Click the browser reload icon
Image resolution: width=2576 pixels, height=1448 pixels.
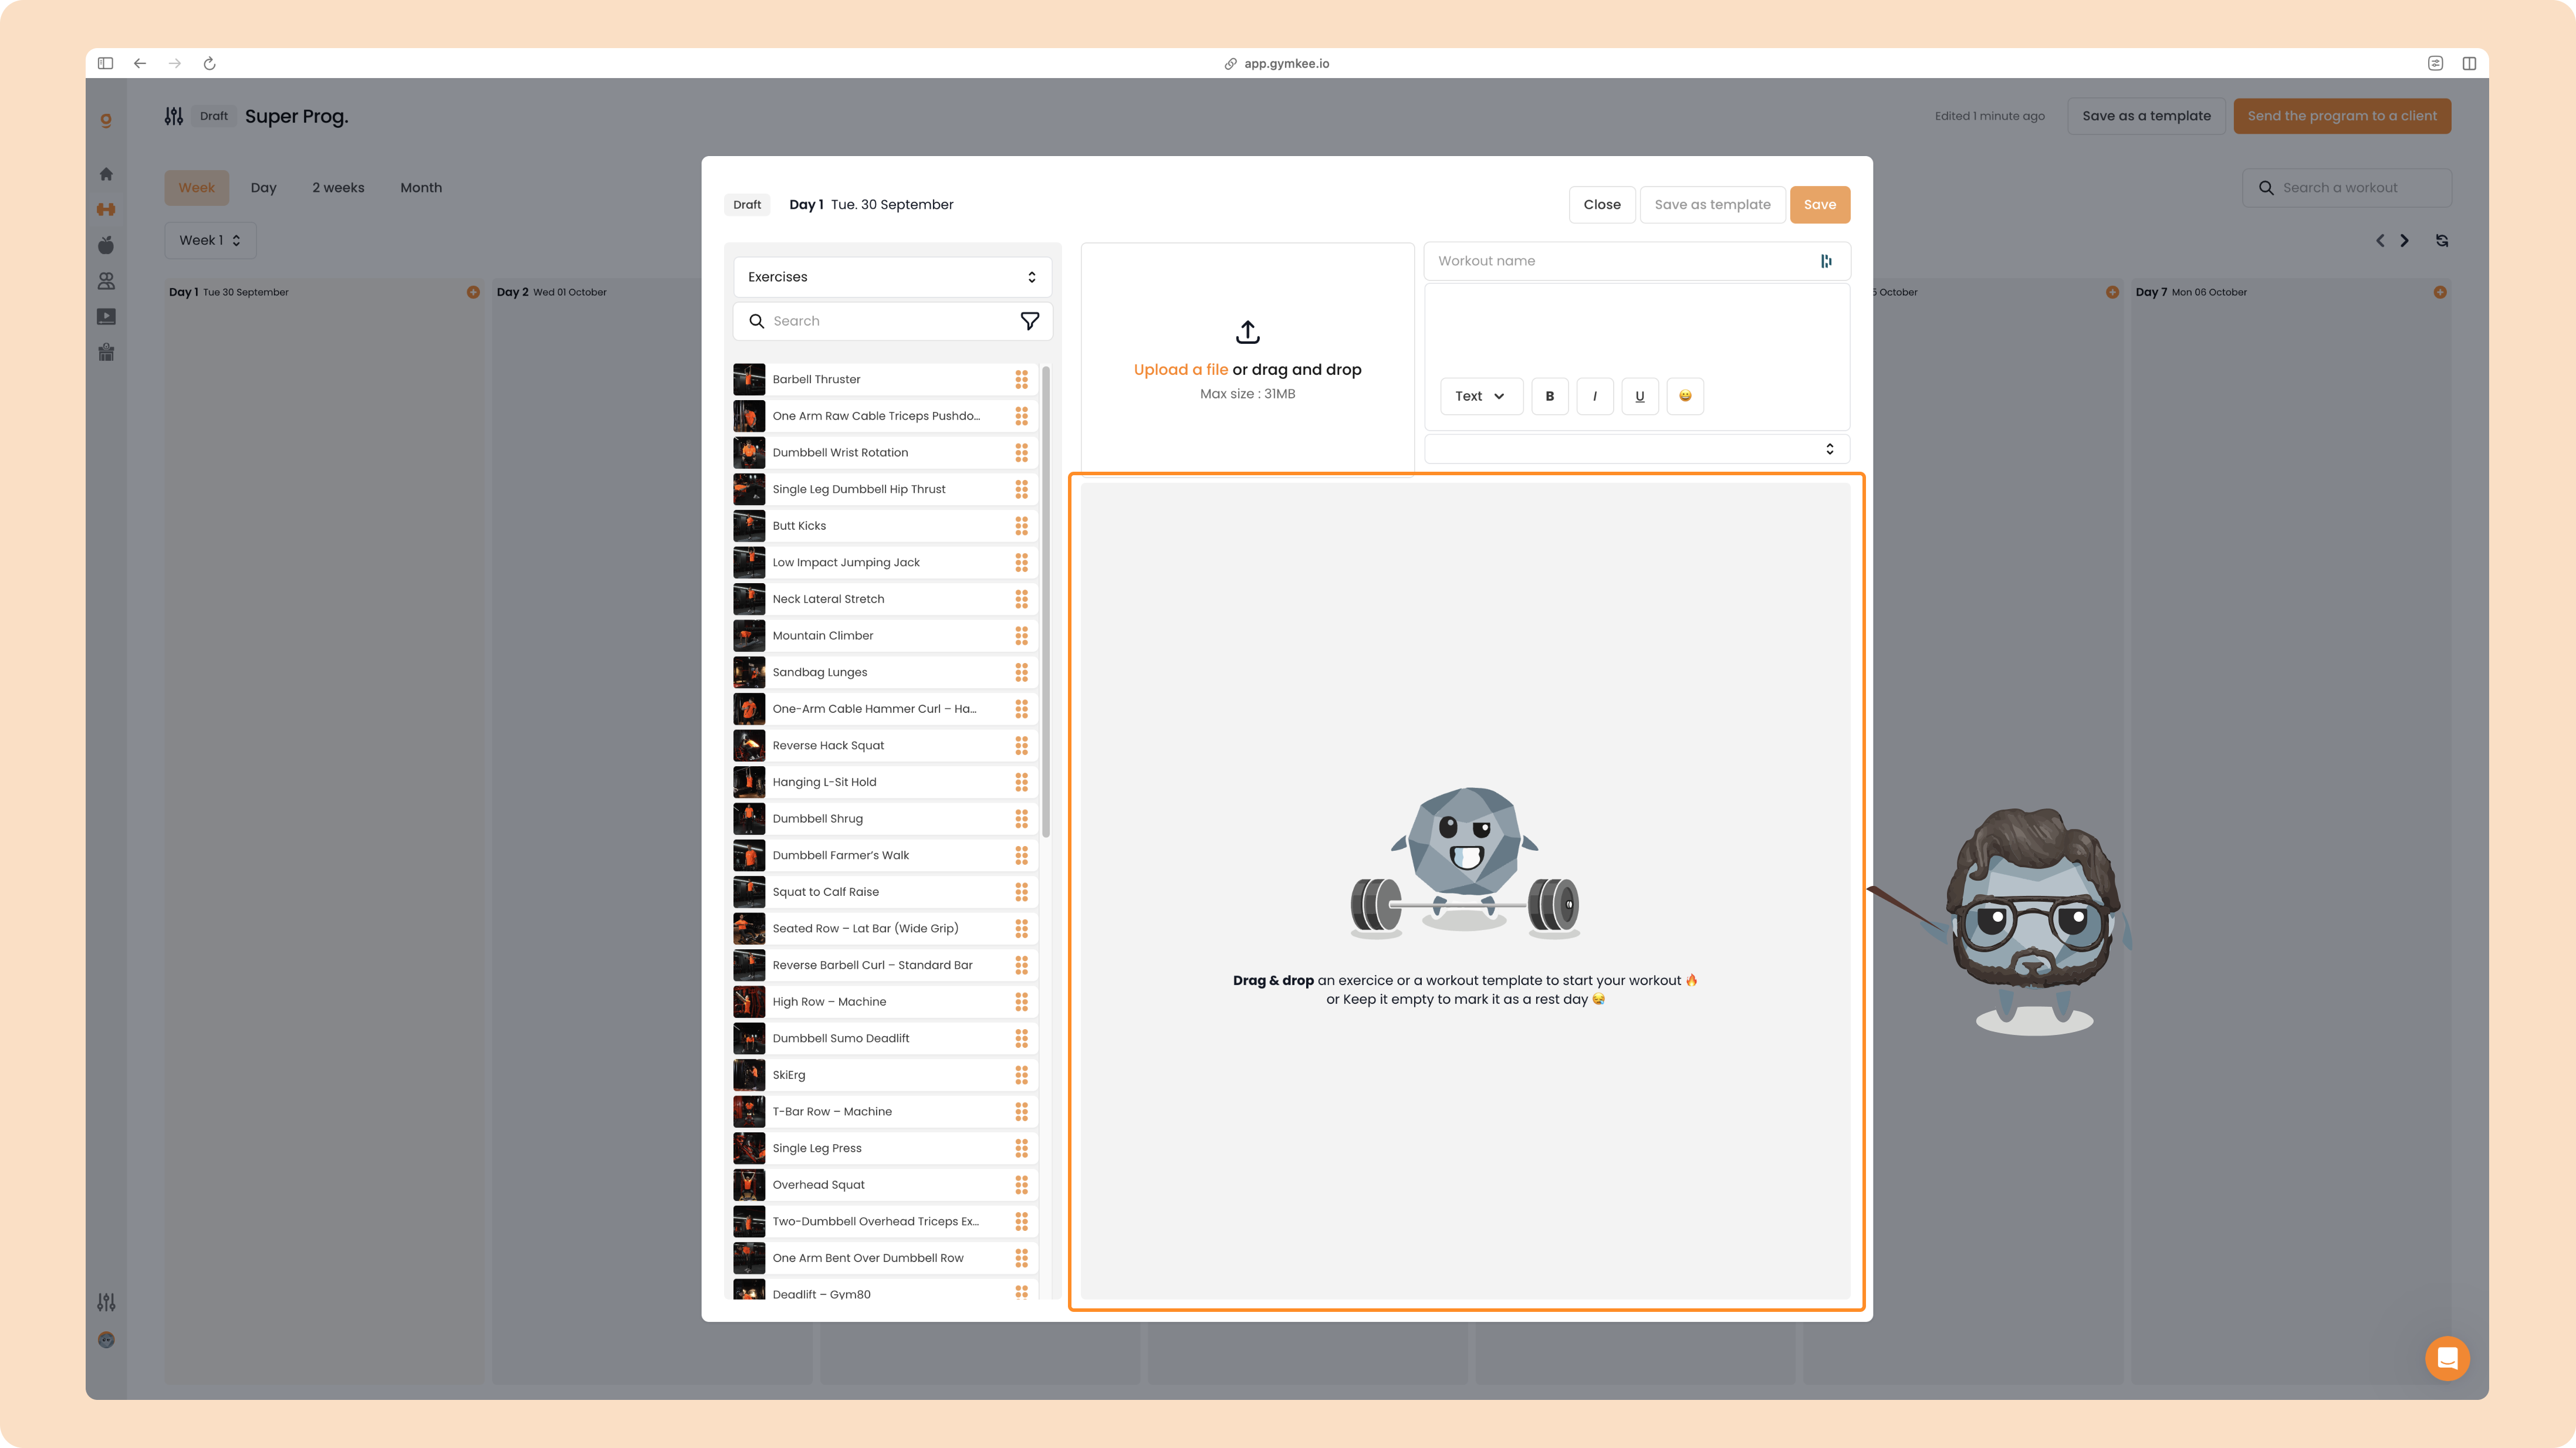[209, 63]
